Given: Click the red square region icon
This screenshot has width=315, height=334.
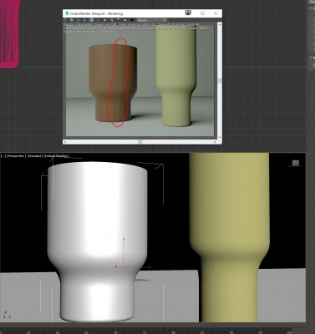Looking at the screenshot, I should [x=111, y=20].
